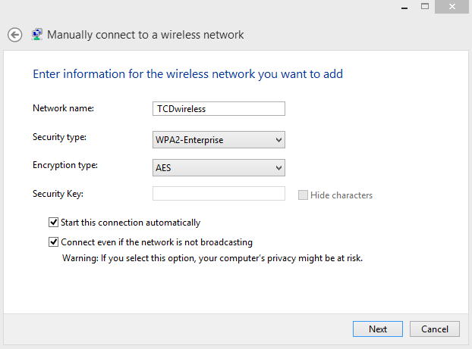The width and height of the screenshot is (472, 349).
Task: Click inside the Security Key field
Action: pos(219,193)
